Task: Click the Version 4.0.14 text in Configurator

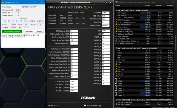Action: (53, 105)
